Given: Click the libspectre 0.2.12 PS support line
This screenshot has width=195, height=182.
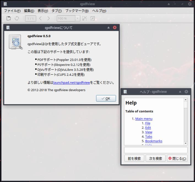Looking at the screenshot, I should tap(64, 65).
